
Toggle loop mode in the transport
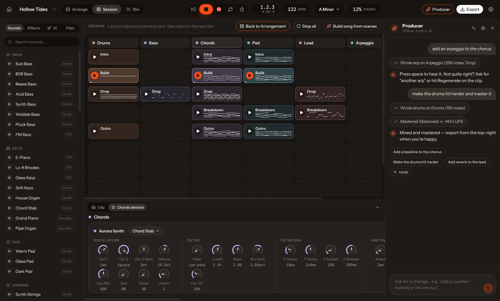point(230,9)
